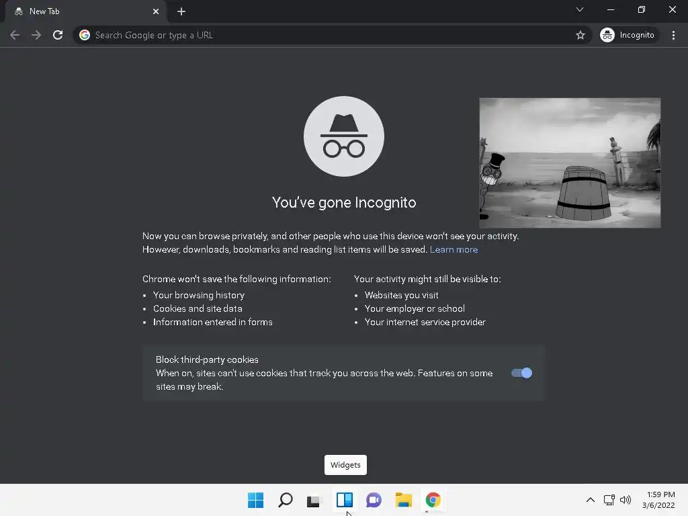Viewport: 688px width, 516px height.
Task: Open the Widgets panel
Action: point(345,500)
